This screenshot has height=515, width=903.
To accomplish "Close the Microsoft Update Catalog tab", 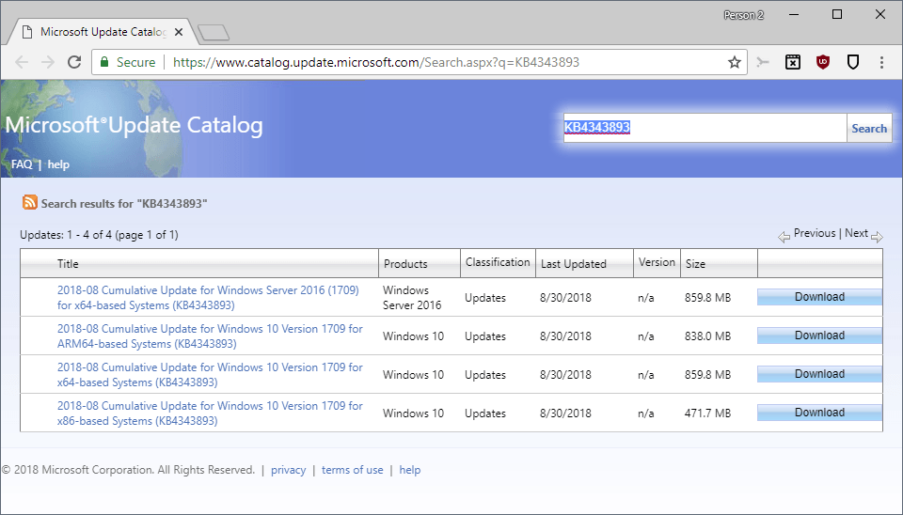I will [x=179, y=32].
